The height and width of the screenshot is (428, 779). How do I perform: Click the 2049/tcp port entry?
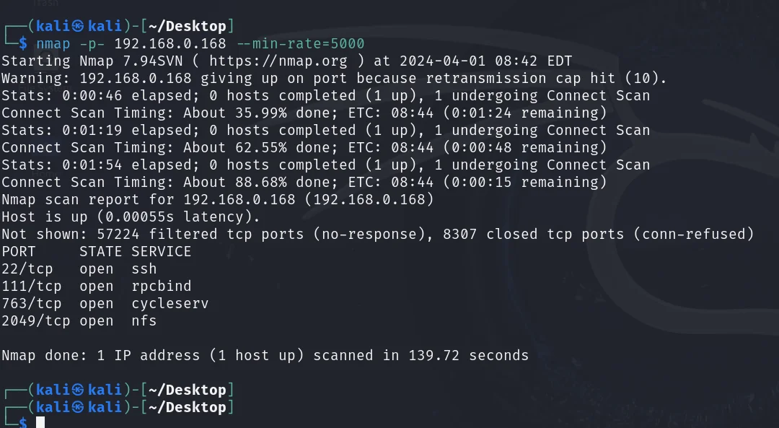pos(35,320)
